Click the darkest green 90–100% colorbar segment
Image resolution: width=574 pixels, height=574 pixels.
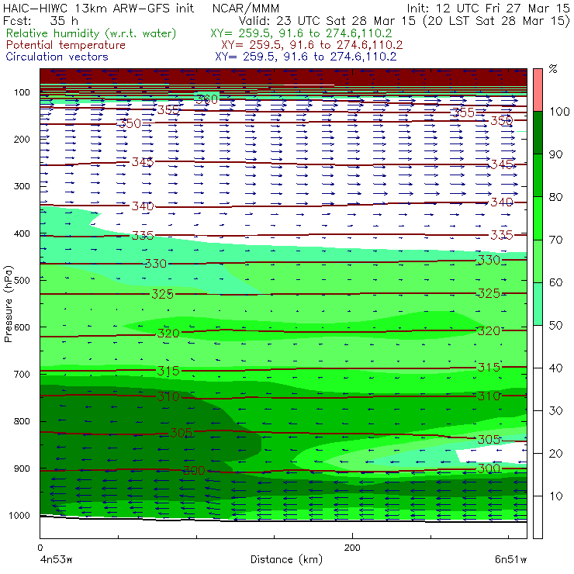538,133
